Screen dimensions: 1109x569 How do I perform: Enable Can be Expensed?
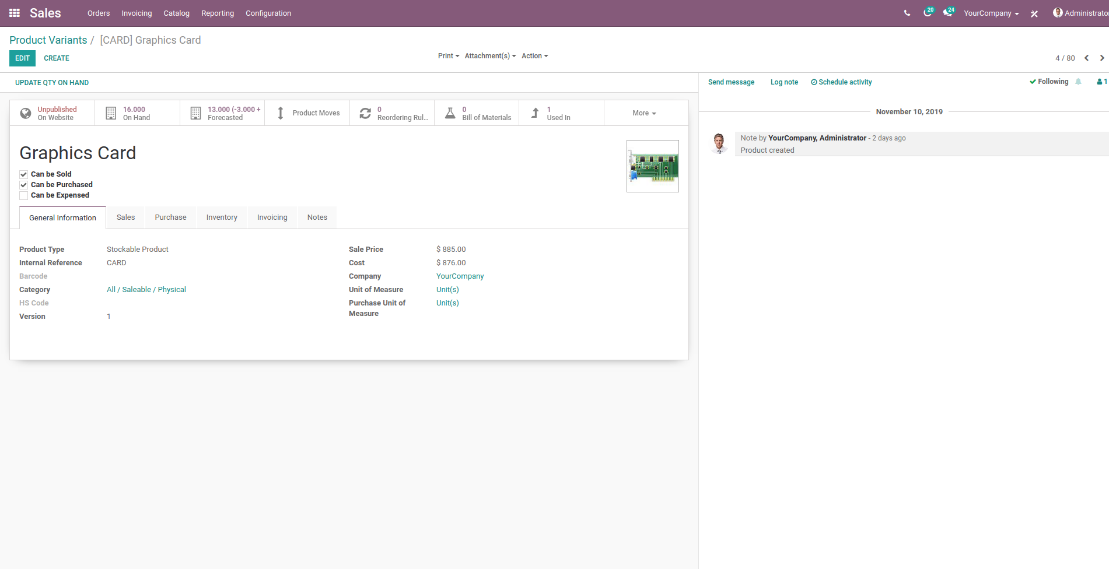tap(23, 195)
